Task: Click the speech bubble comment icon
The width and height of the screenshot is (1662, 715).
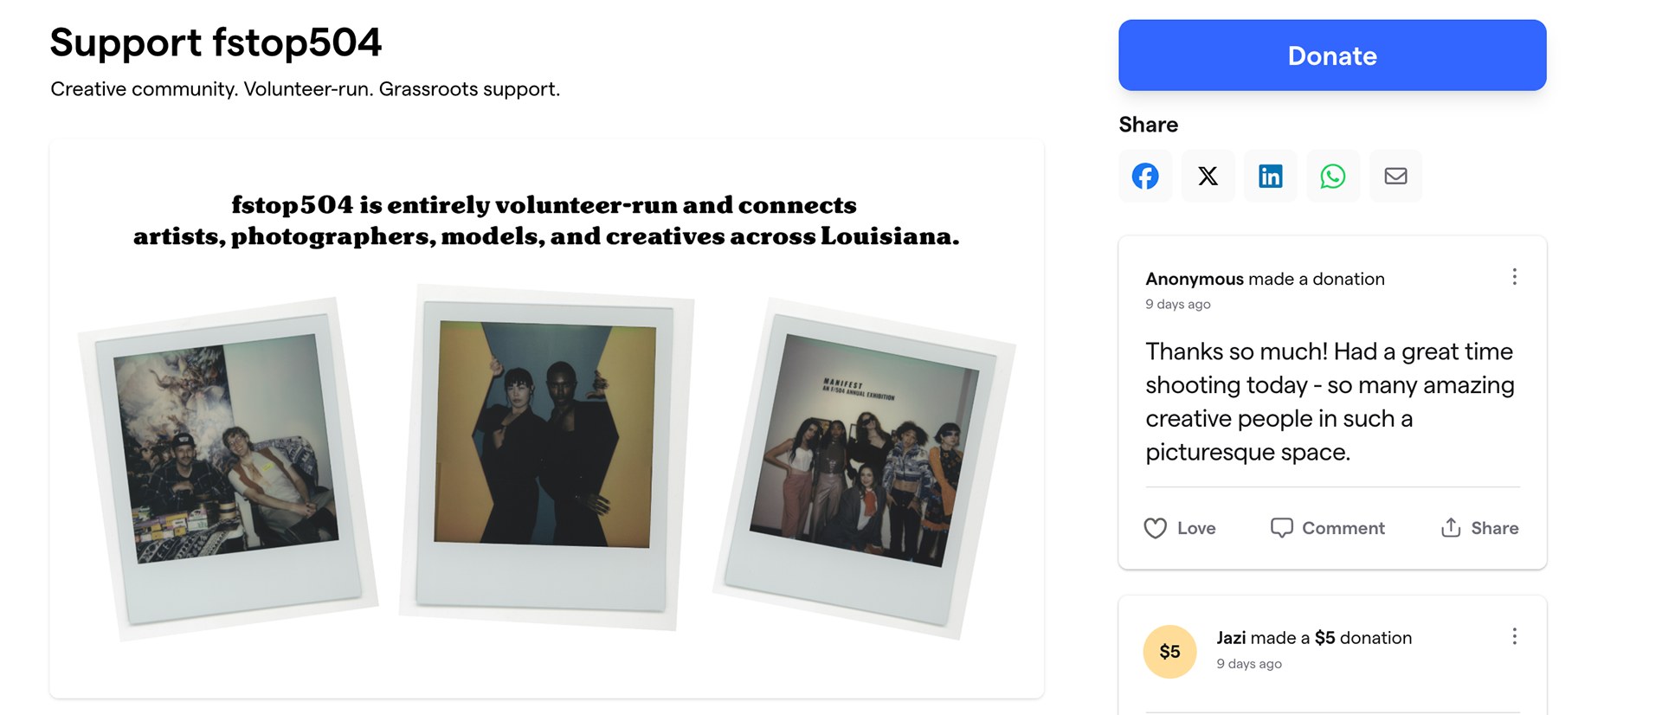Action: click(x=1281, y=528)
